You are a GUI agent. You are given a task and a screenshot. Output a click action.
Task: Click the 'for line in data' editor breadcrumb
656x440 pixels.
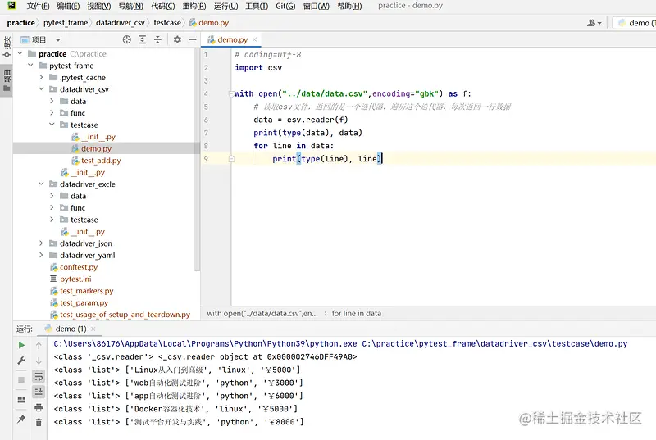pyautogui.click(x=357, y=313)
